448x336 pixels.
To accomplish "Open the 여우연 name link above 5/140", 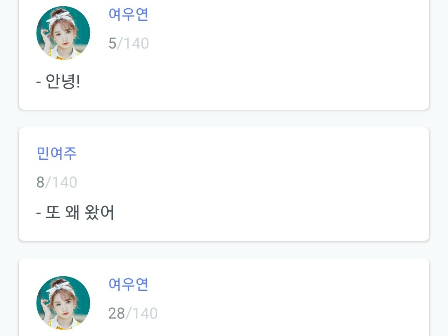I will click(128, 15).
